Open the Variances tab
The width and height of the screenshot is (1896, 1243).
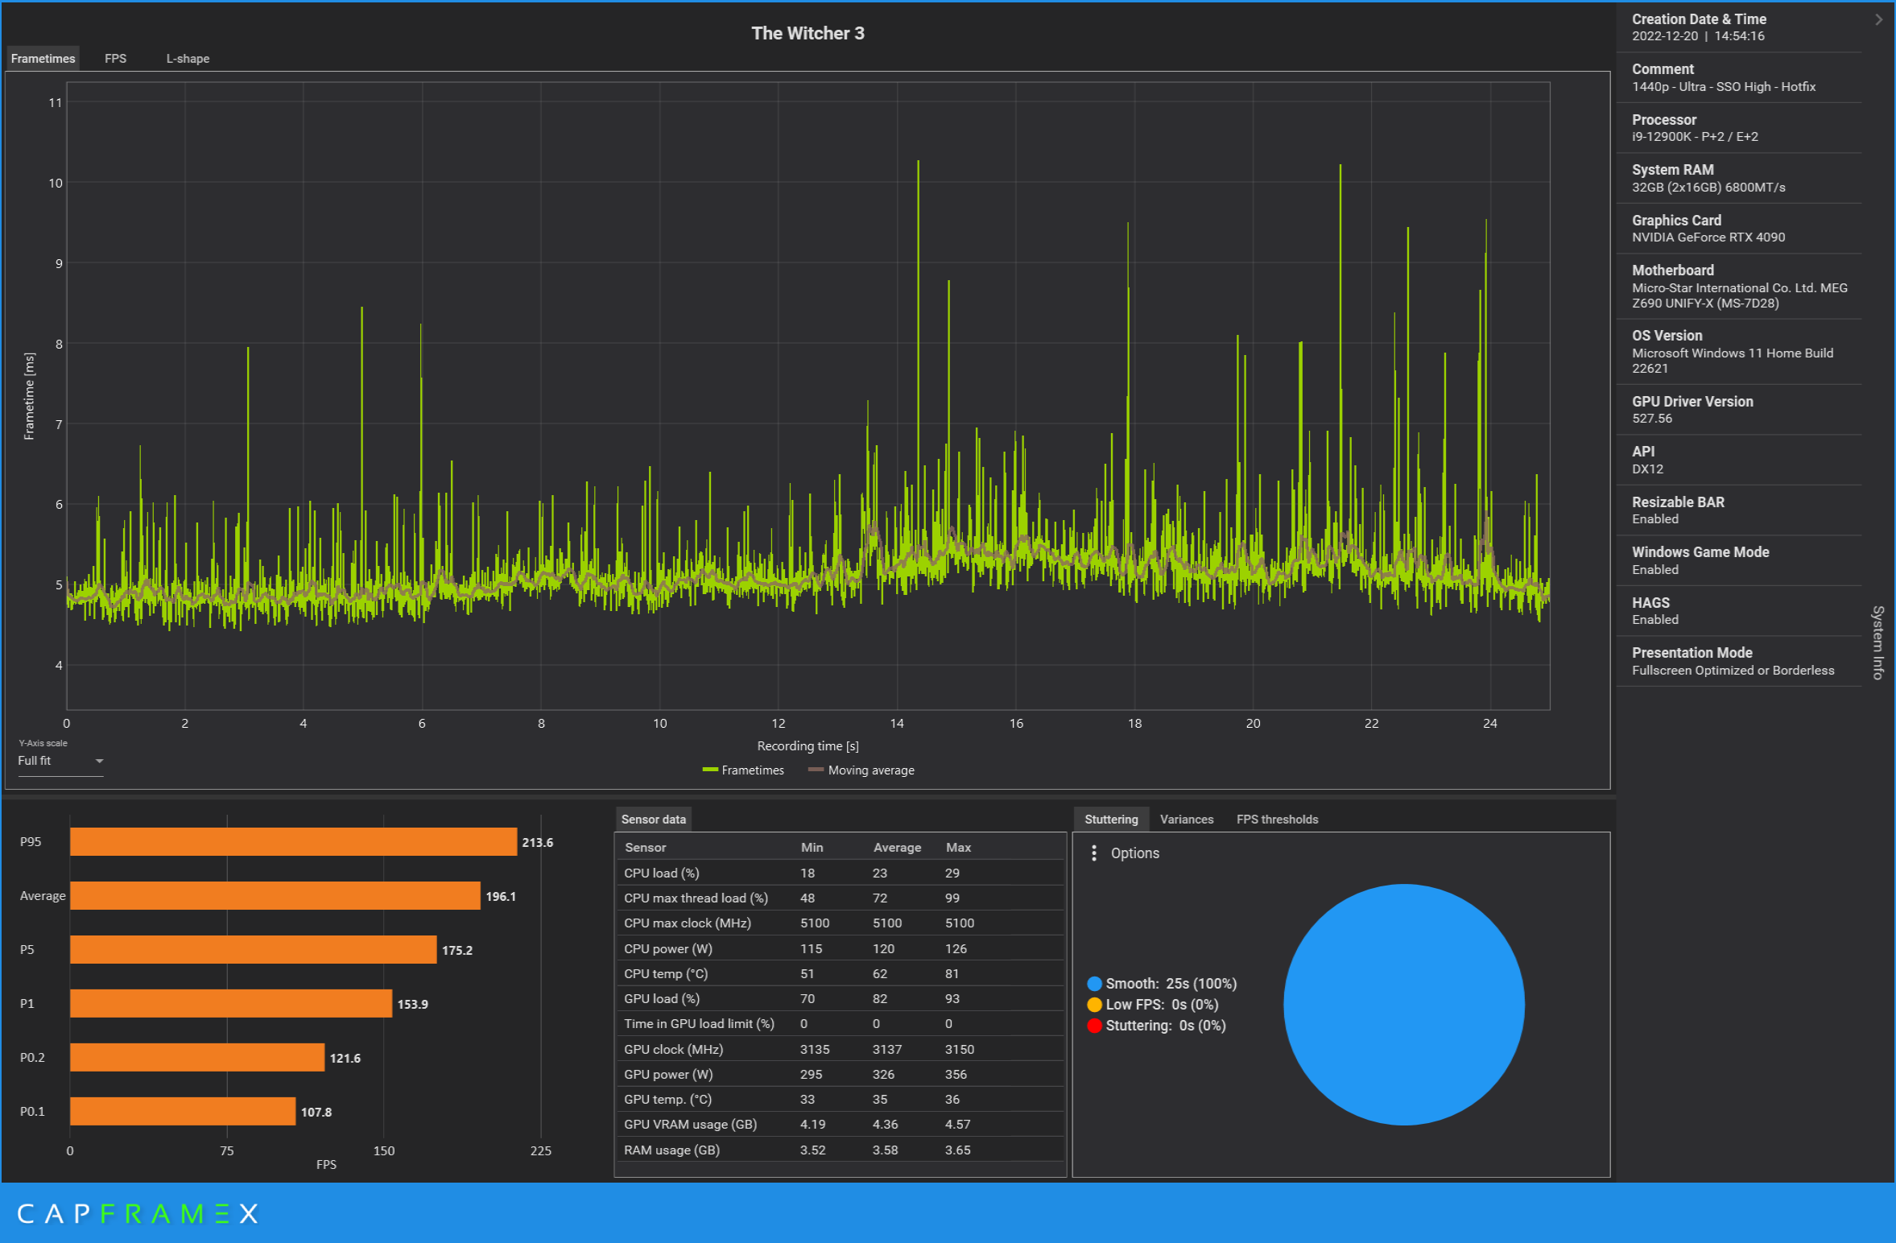[x=1186, y=820]
